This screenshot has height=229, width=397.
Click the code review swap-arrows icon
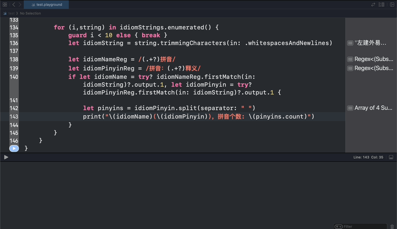click(373, 4)
